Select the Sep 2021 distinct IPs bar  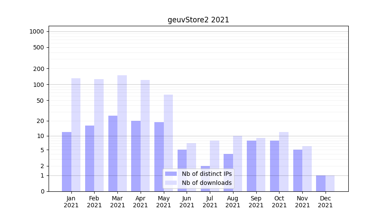click(252, 166)
